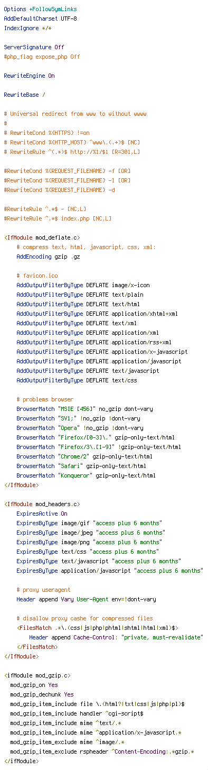Click the Header append Vary User-Agent line

click(86, 599)
